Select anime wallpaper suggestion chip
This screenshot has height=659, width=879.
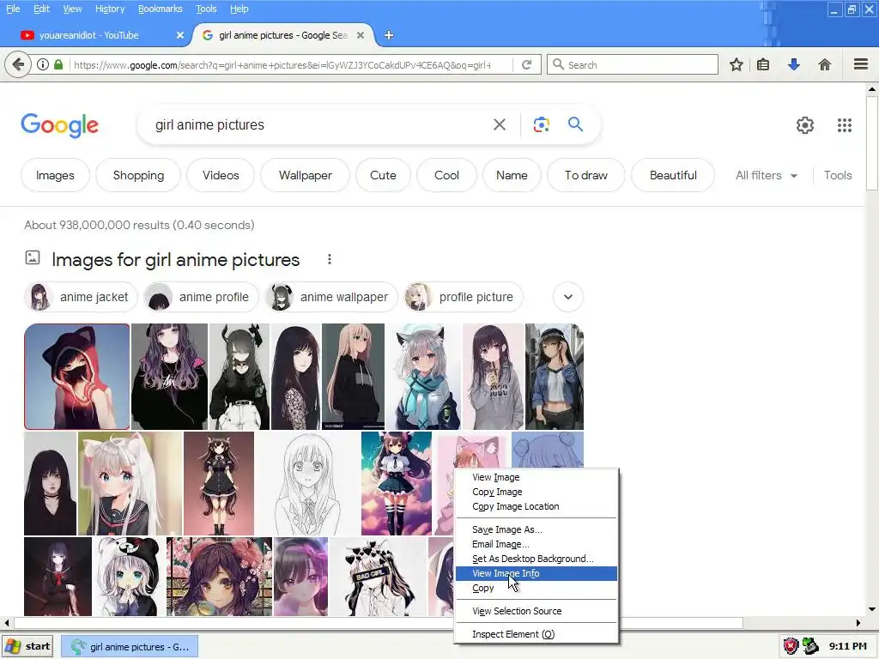[x=331, y=297]
